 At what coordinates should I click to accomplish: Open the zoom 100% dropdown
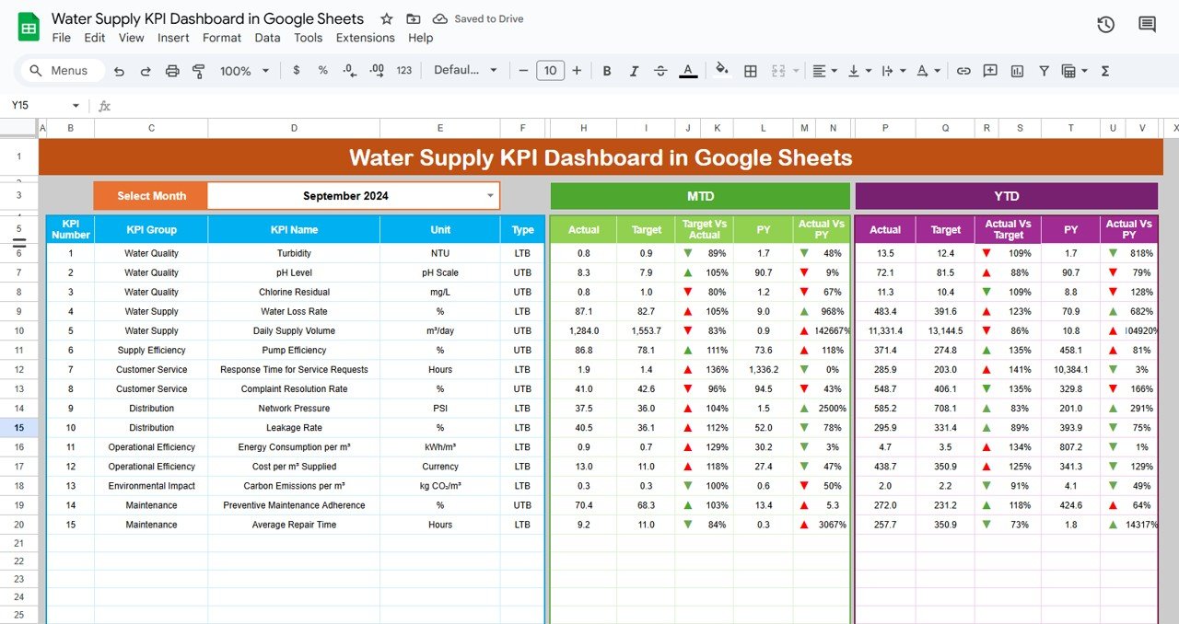pos(244,71)
